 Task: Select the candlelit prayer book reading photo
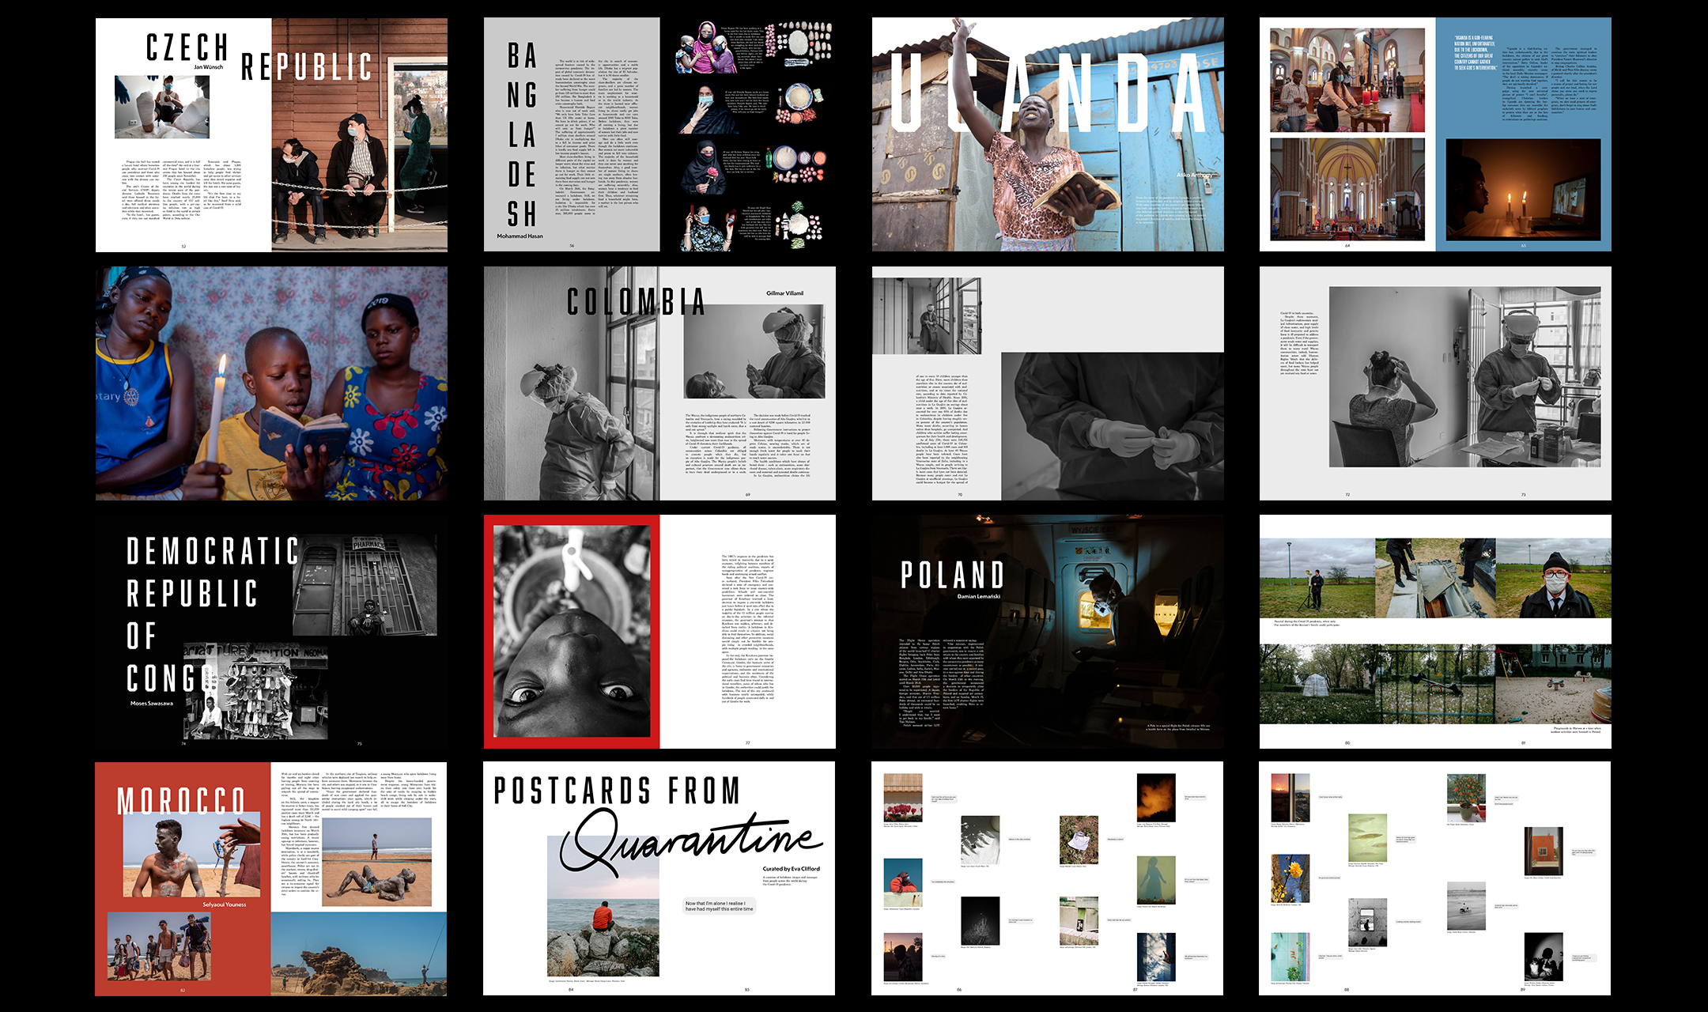tap(271, 383)
